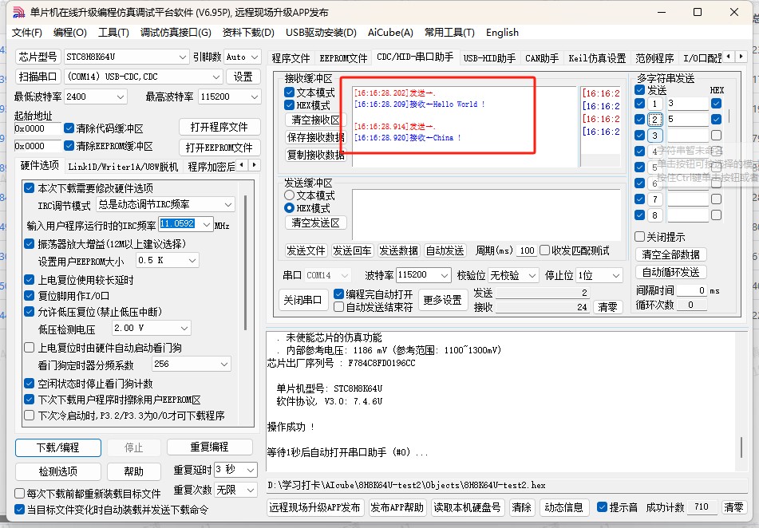Open the 调试仿真接口(G) menu
The image size is (759, 528).
click(x=176, y=33)
